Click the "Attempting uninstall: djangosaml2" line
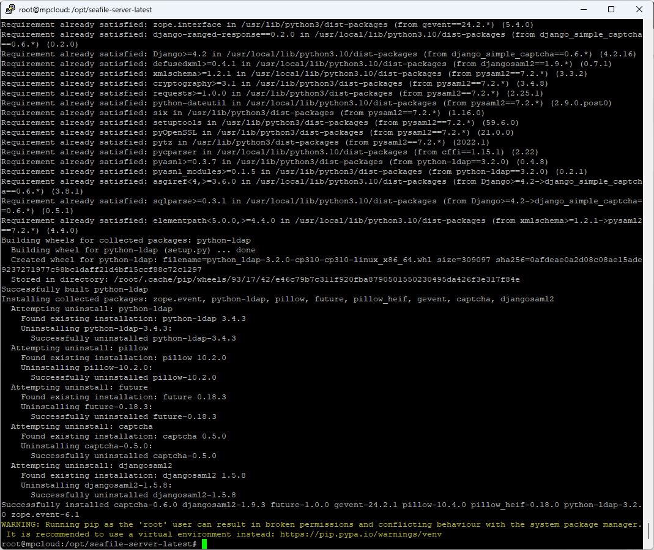 point(92,465)
